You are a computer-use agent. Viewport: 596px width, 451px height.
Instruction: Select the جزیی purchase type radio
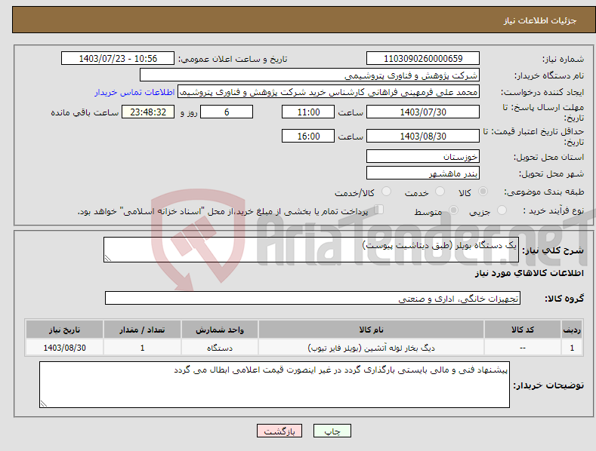tap(502, 210)
